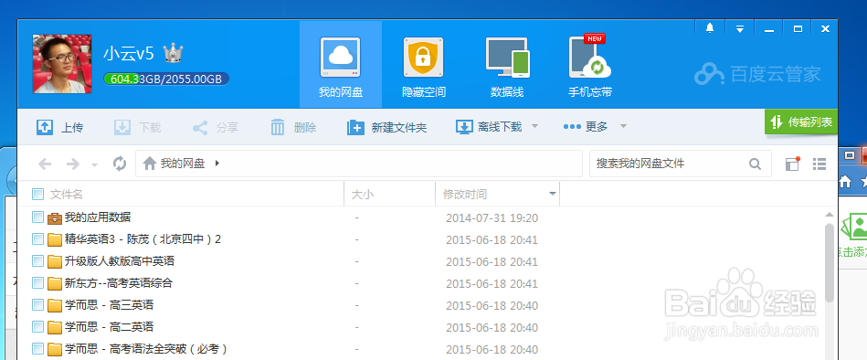
Task: Click the notification bell icon
Action: pos(710,28)
